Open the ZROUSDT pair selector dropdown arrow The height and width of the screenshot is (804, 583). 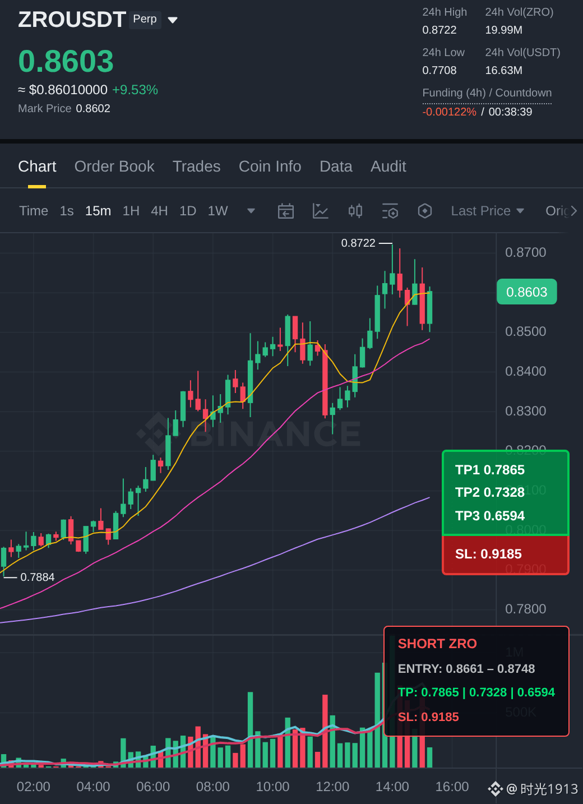173,20
